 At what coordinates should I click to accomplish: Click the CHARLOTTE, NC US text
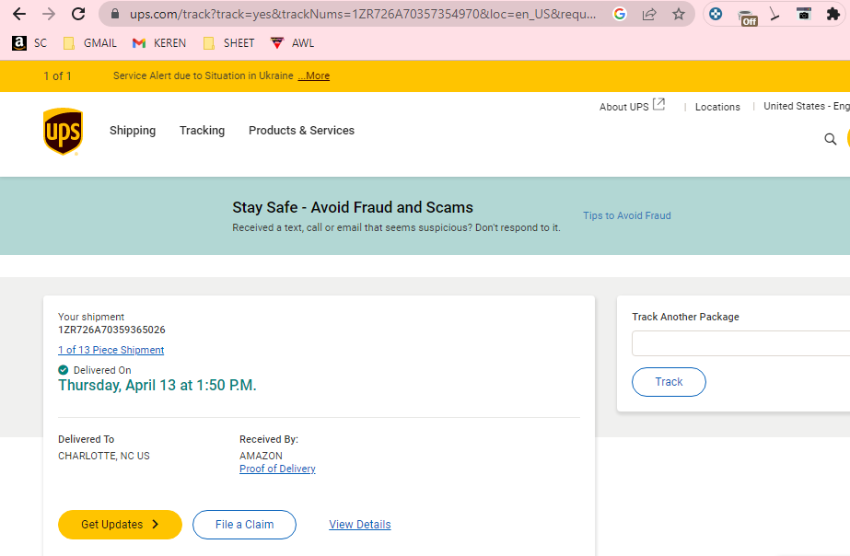(x=104, y=456)
